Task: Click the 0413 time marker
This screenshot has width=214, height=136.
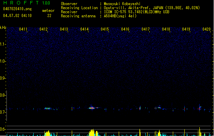Action: [x=64, y=29]
